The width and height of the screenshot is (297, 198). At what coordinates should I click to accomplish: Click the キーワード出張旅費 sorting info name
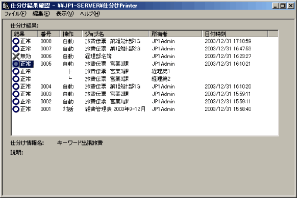(80, 143)
